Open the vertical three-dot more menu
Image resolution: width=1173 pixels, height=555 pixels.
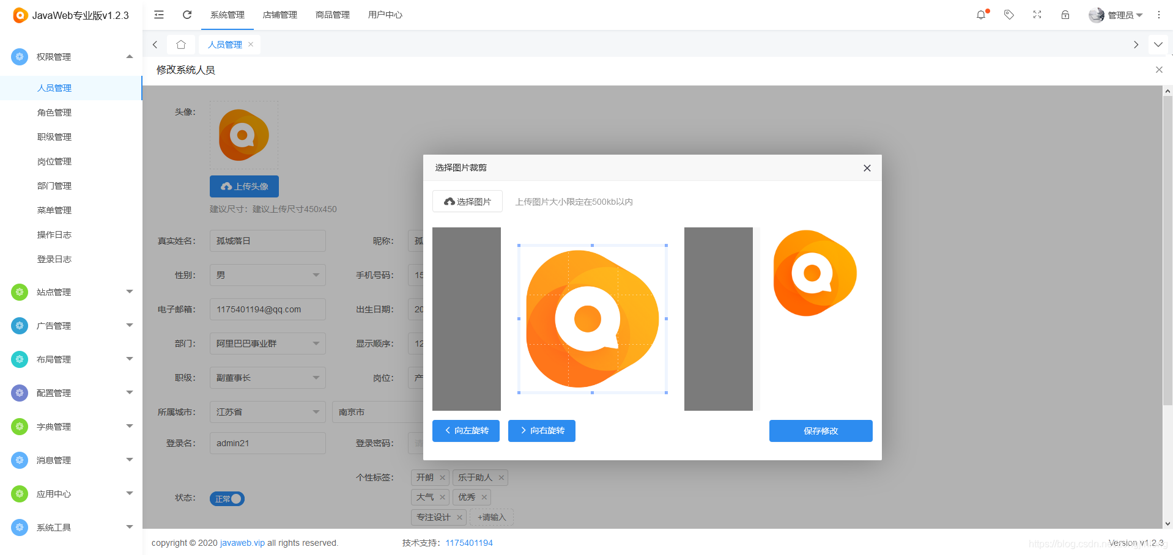(1159, 15)
